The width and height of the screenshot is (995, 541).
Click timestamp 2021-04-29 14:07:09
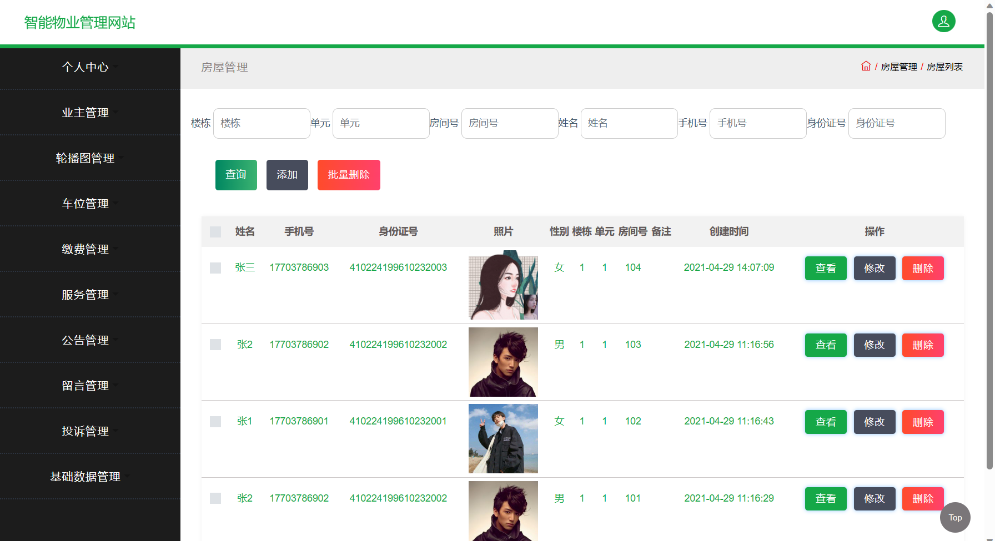pyautogui.click(x=729, y=267)
